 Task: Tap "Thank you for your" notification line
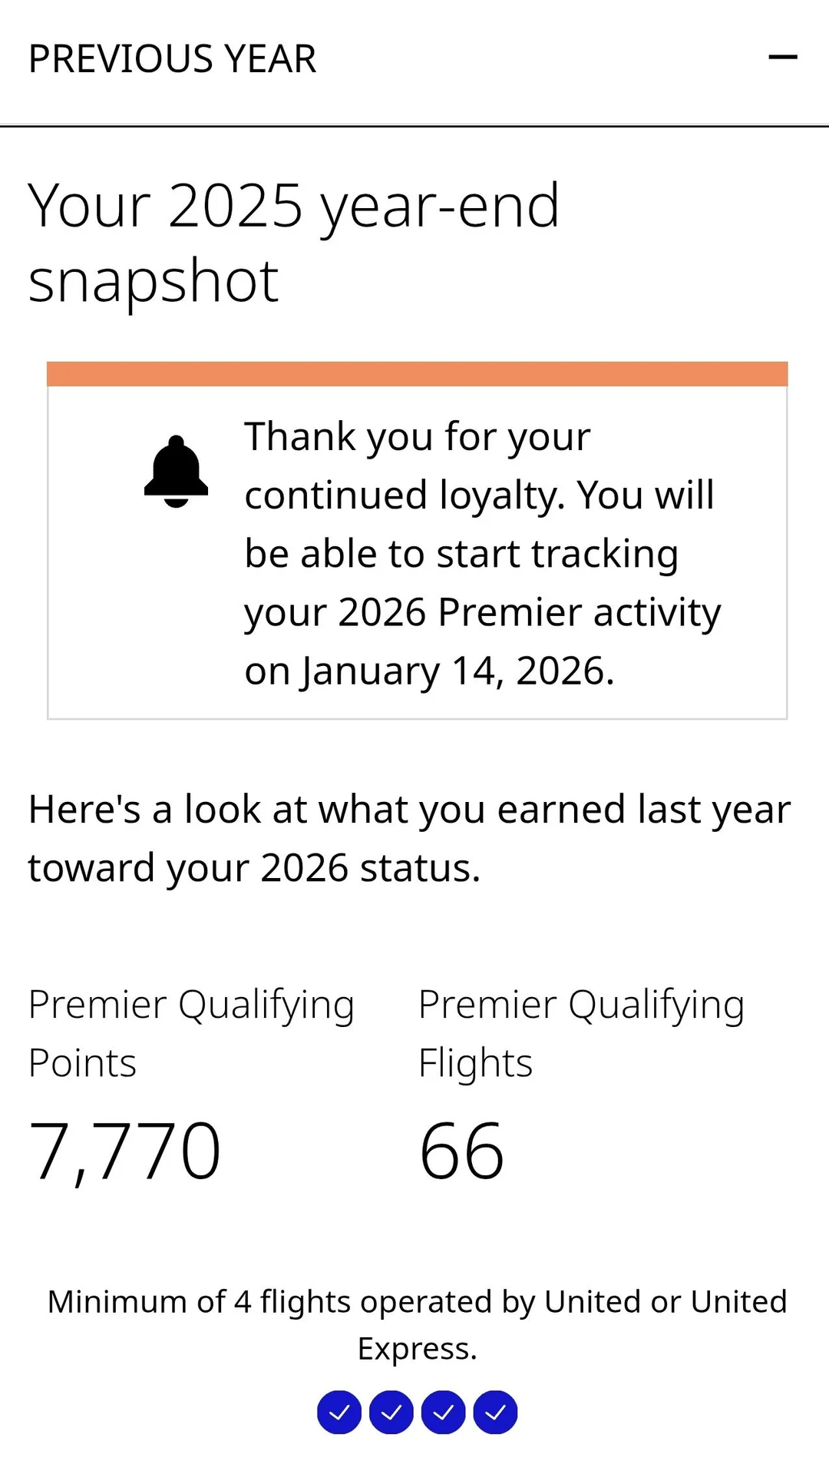click(x=418, y=437)
